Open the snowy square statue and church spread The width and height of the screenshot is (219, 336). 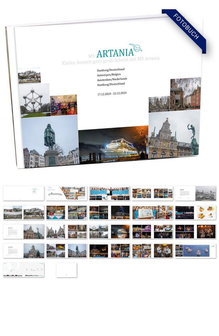pos(66,232)
